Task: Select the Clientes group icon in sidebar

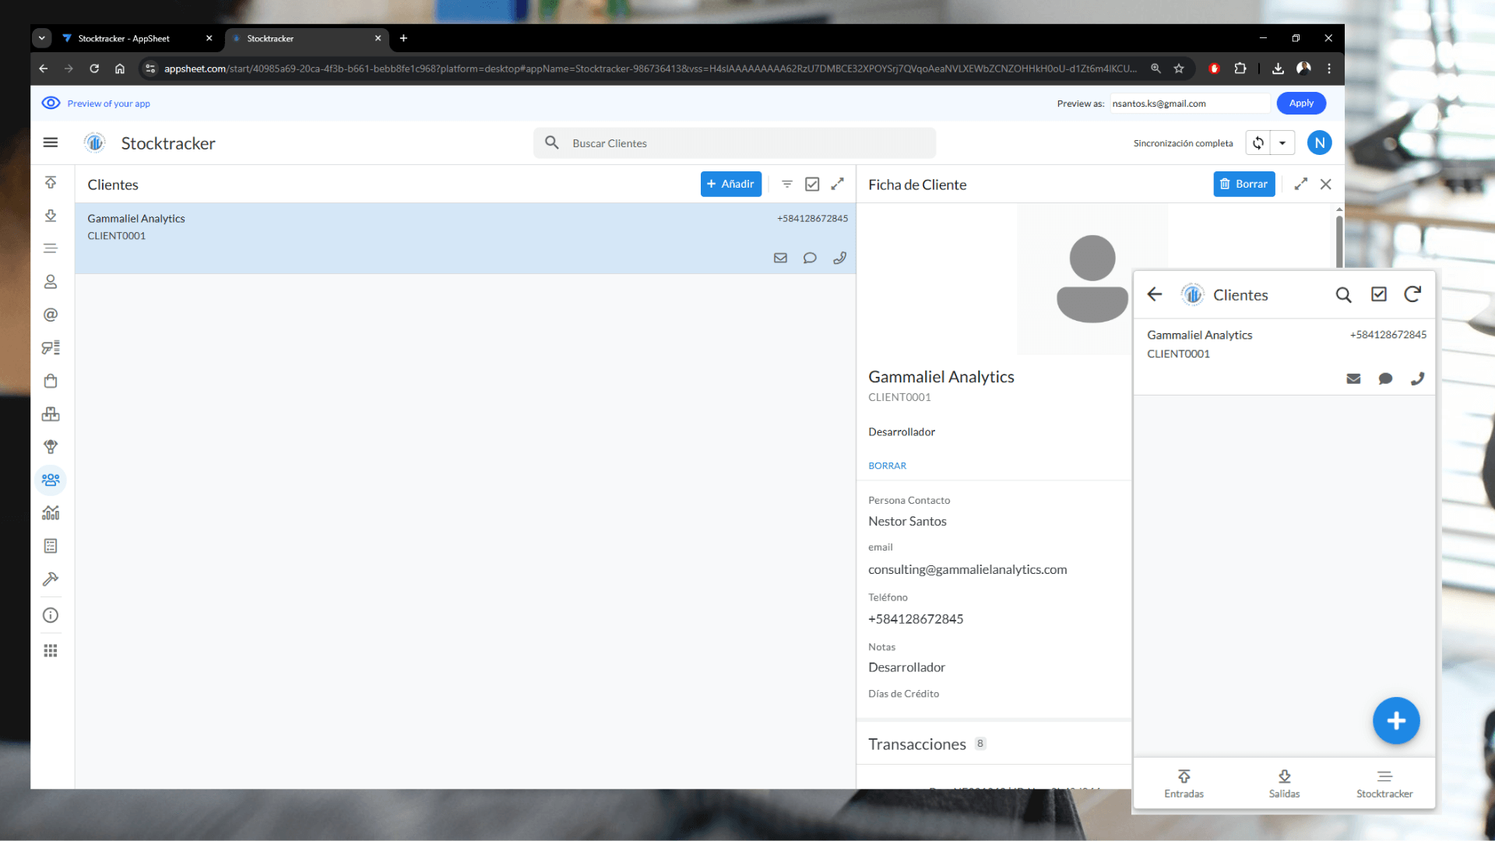Action: [51, 480]
